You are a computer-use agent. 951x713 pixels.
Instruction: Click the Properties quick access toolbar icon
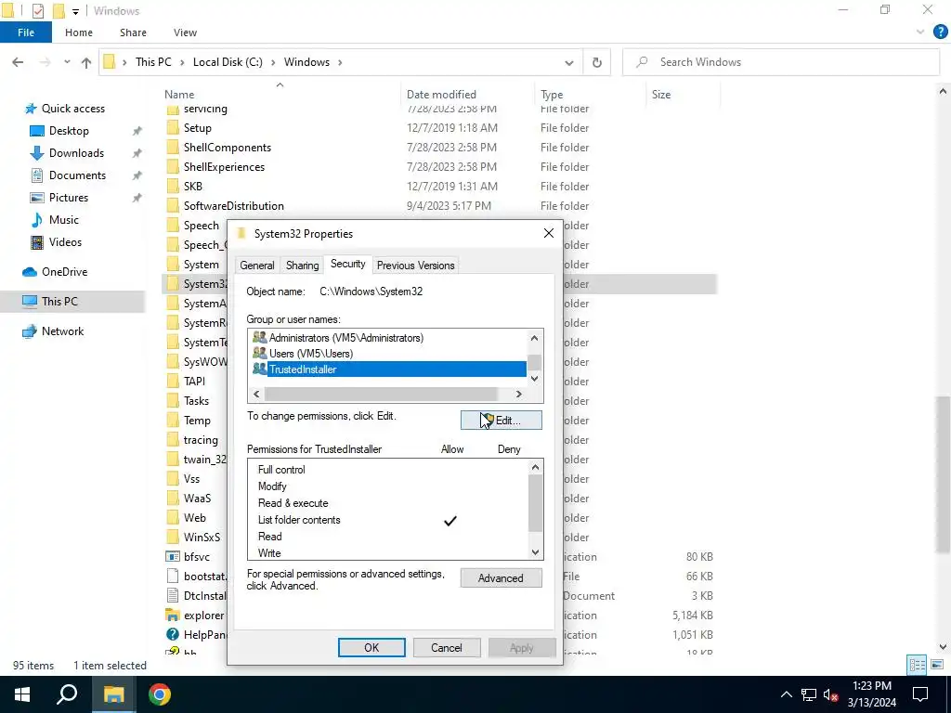click(37, 10)
